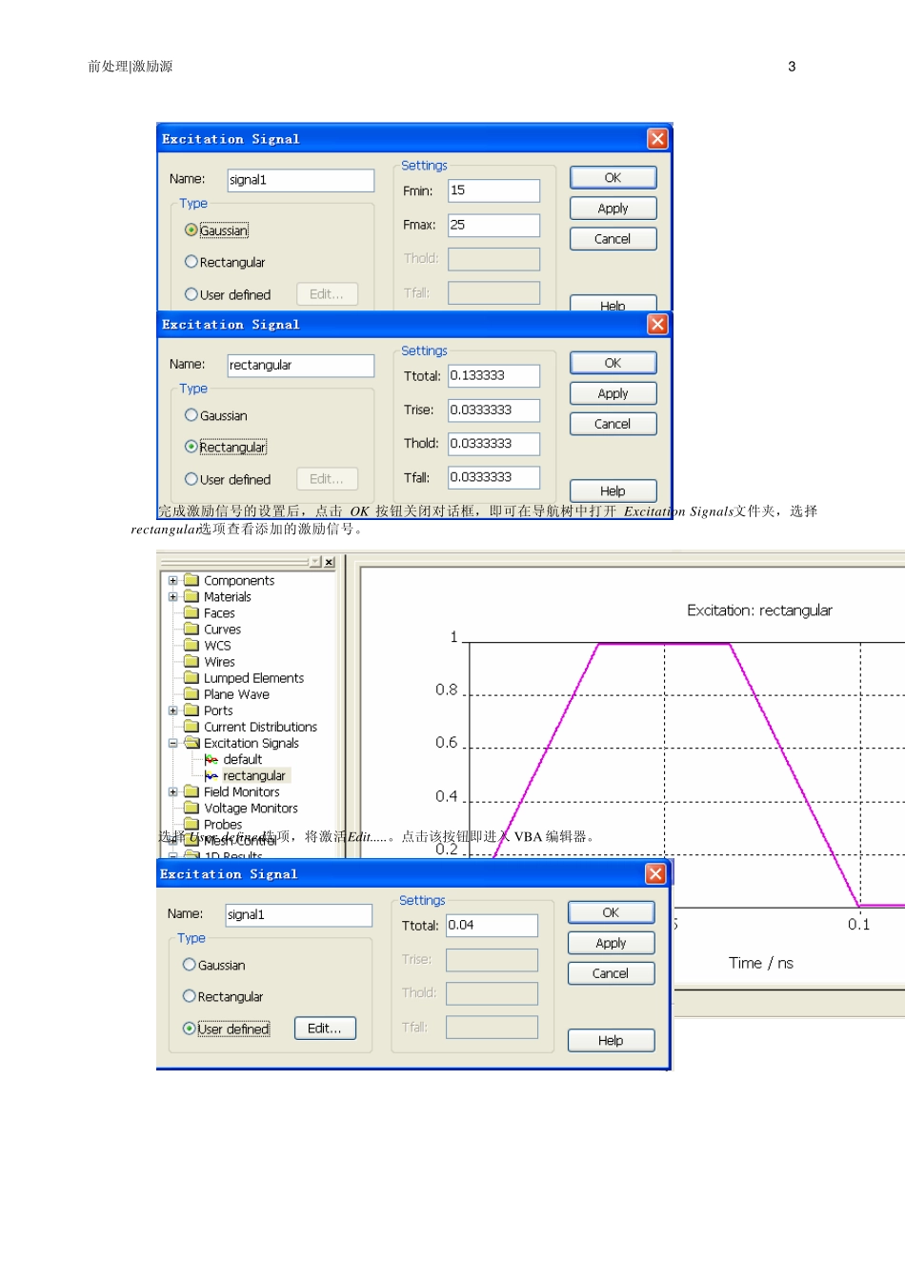Select Rectangular radio in rectangular dialog
This screenshot has width=905, height=1280.
click(x=191, y=447)
